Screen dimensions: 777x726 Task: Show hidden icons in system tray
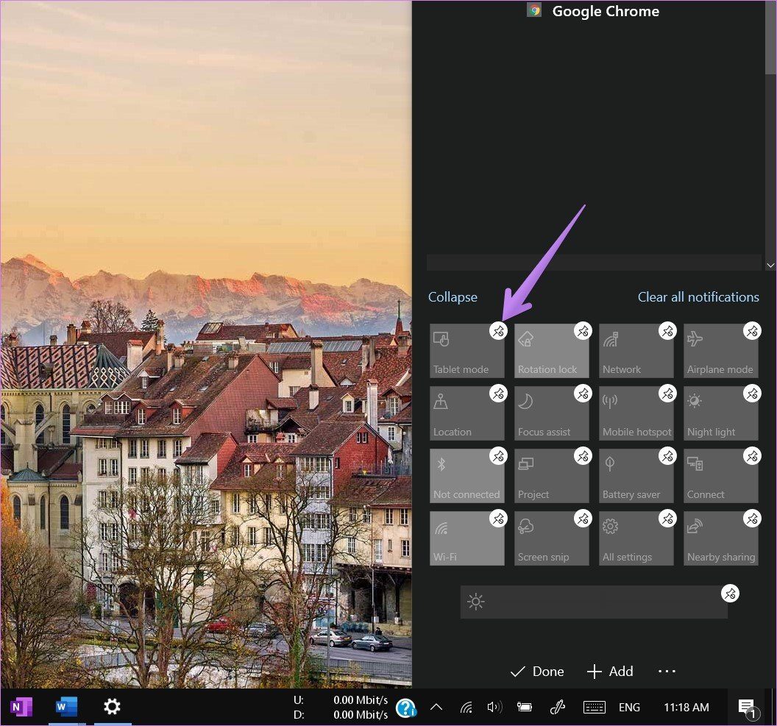(436, 707)
